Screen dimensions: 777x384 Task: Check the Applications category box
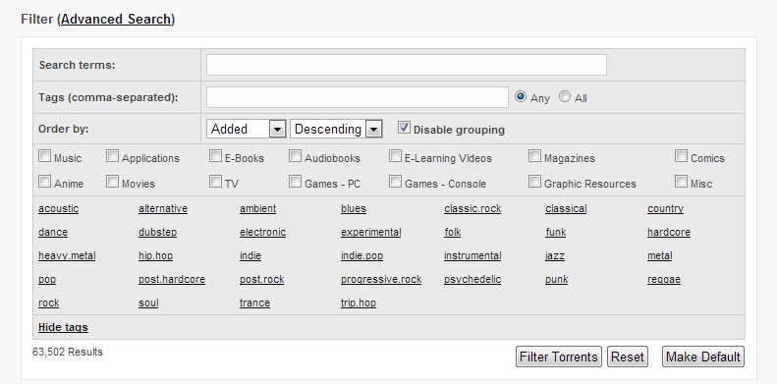pos(113,156)
